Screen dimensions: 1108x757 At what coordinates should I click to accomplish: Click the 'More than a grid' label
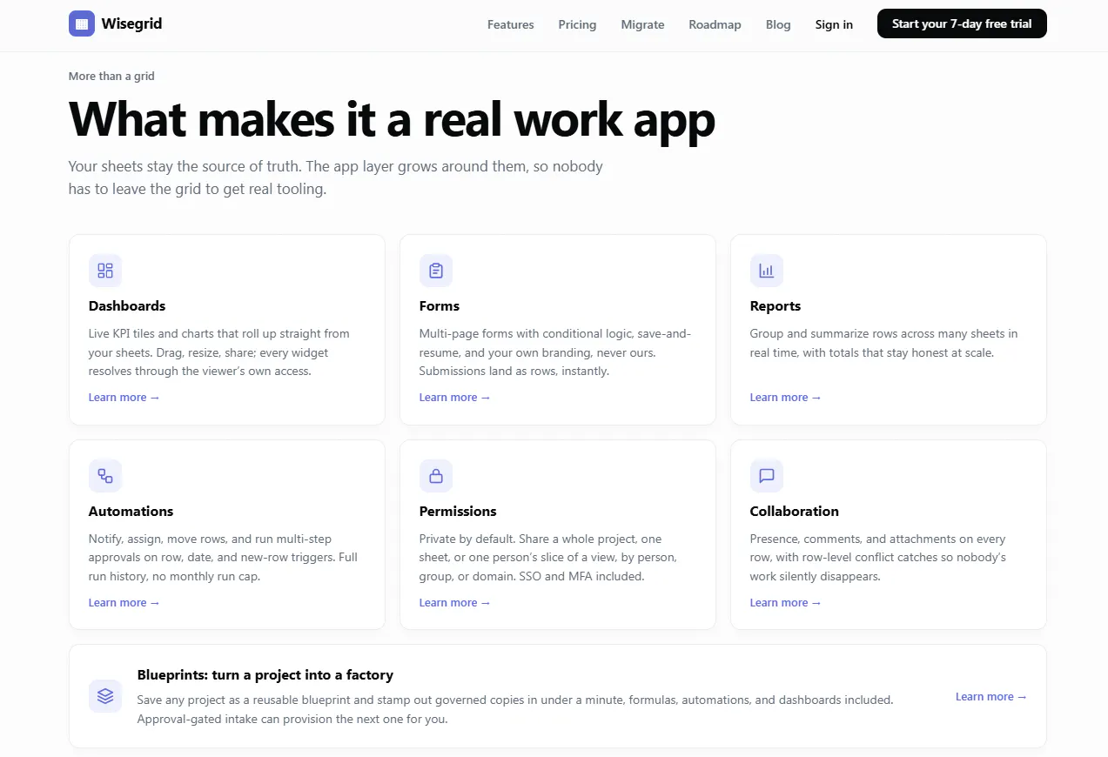111,77
